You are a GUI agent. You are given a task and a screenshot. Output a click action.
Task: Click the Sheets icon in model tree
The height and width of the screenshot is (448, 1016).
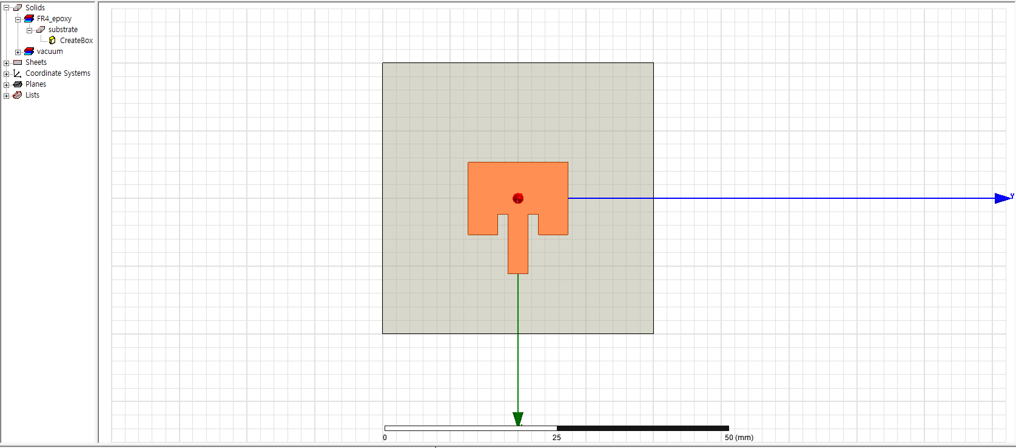tap(18, 62)
